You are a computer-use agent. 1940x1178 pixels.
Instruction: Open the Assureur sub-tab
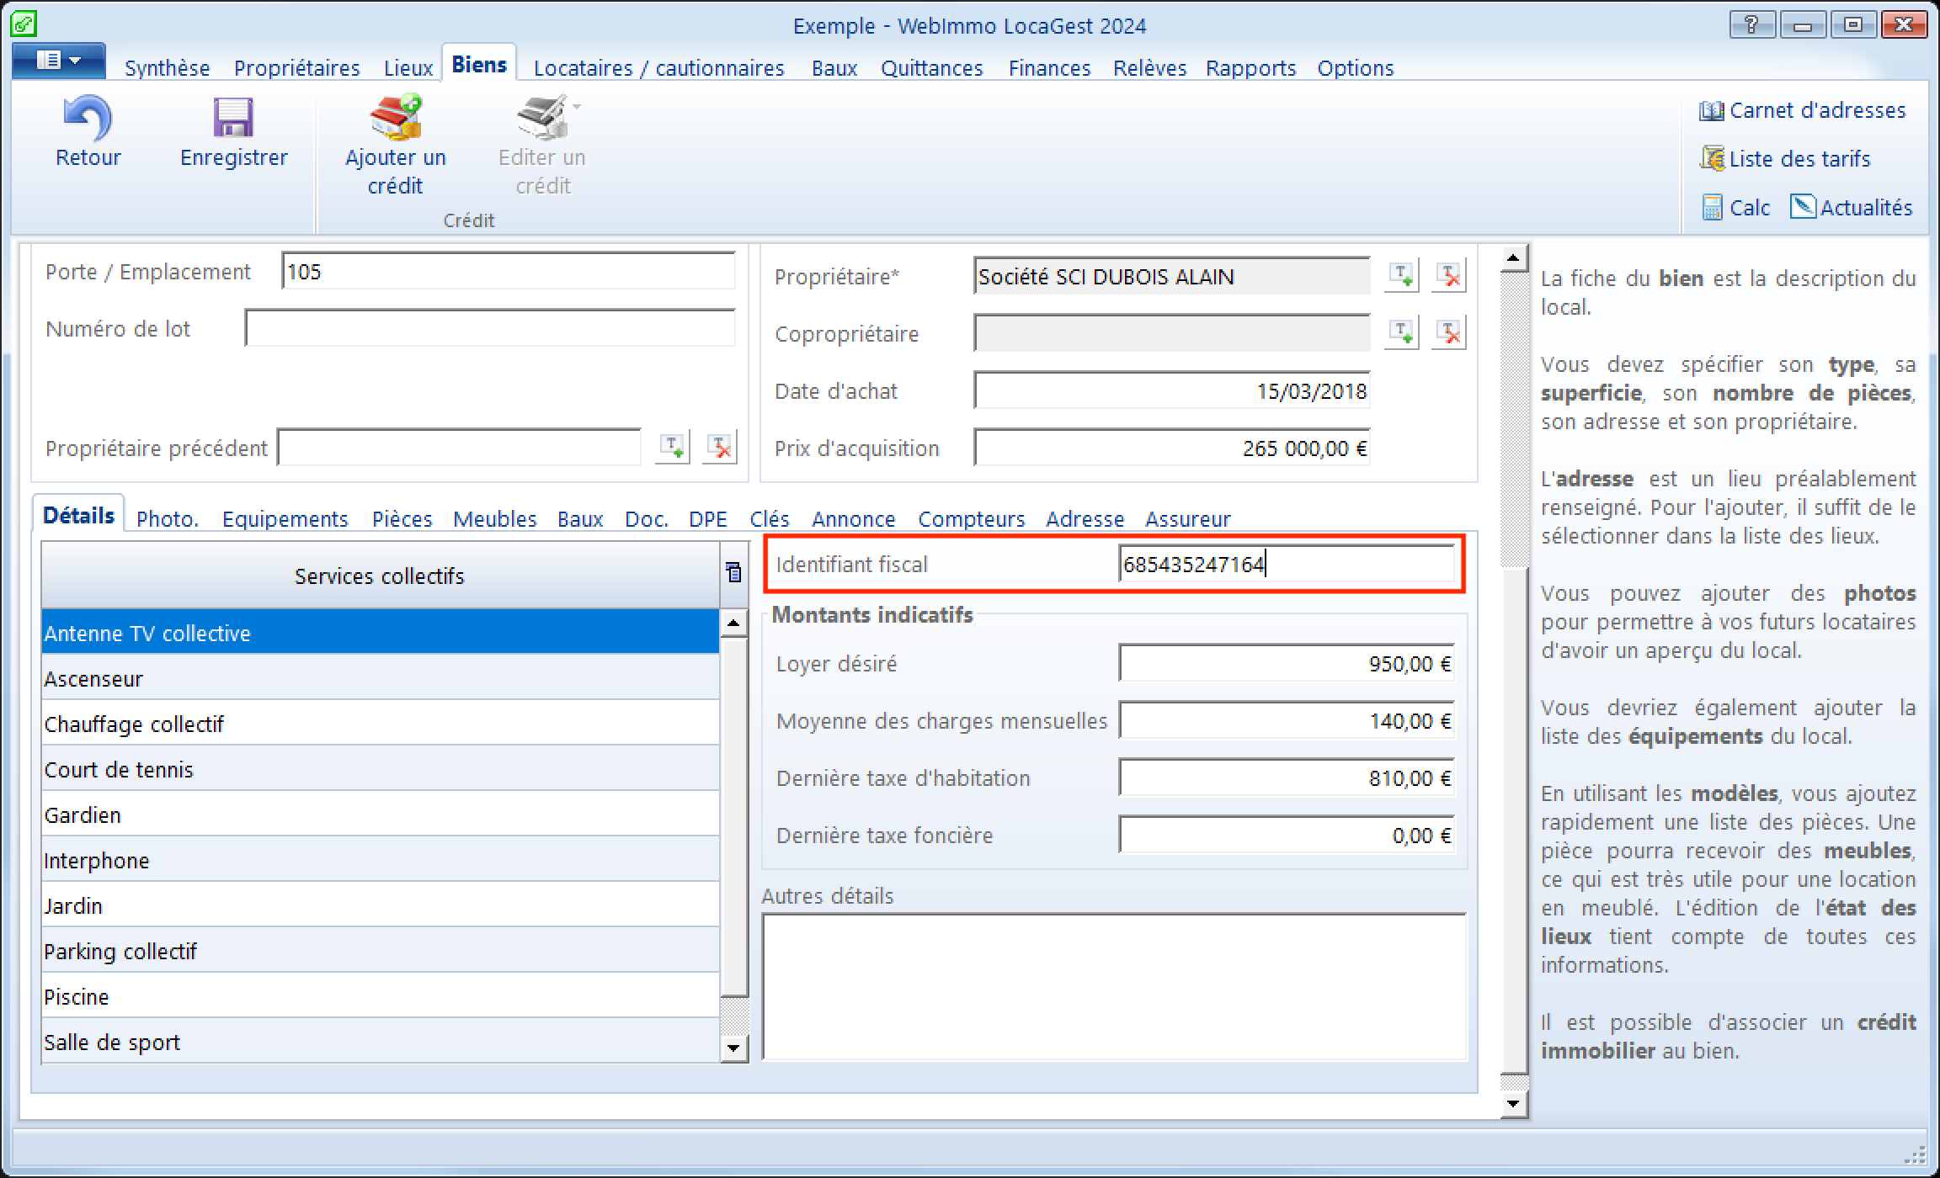click(1187, 518)
